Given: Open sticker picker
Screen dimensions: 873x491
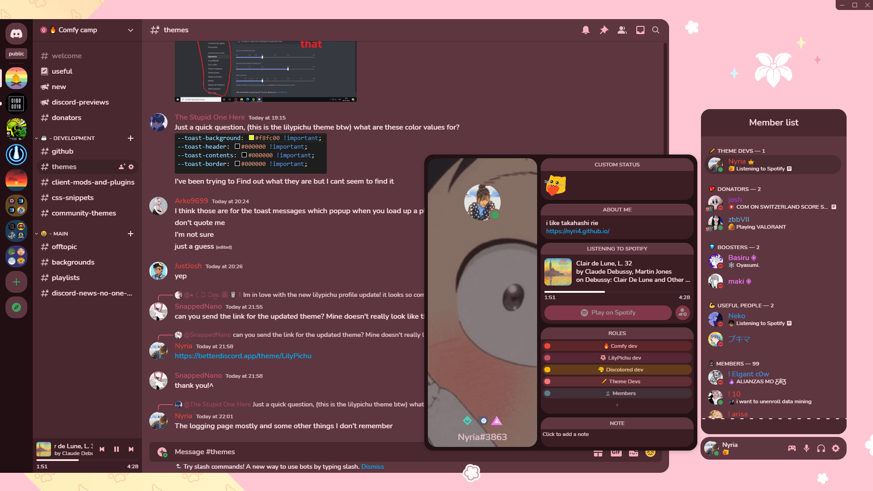Looking at the screenshot, I should point(634,453).
